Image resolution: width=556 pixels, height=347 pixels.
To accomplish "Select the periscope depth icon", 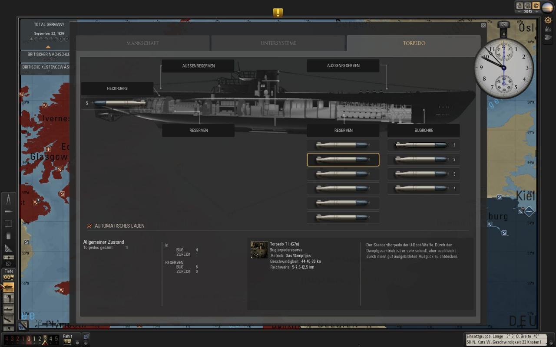I will point(9,298).
